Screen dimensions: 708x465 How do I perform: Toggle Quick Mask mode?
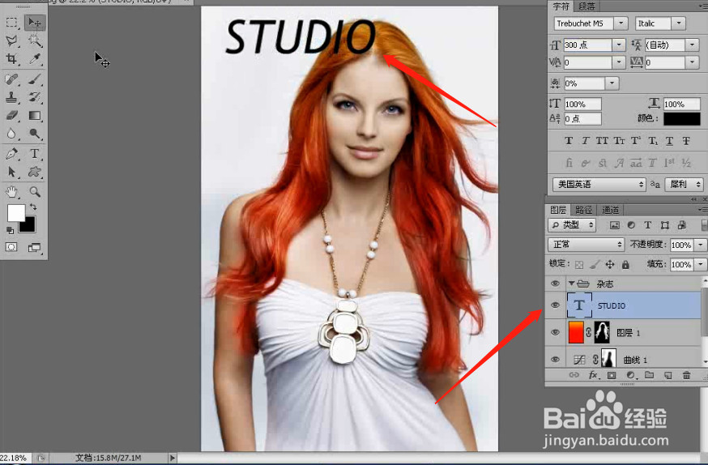(x=11, y=247)
